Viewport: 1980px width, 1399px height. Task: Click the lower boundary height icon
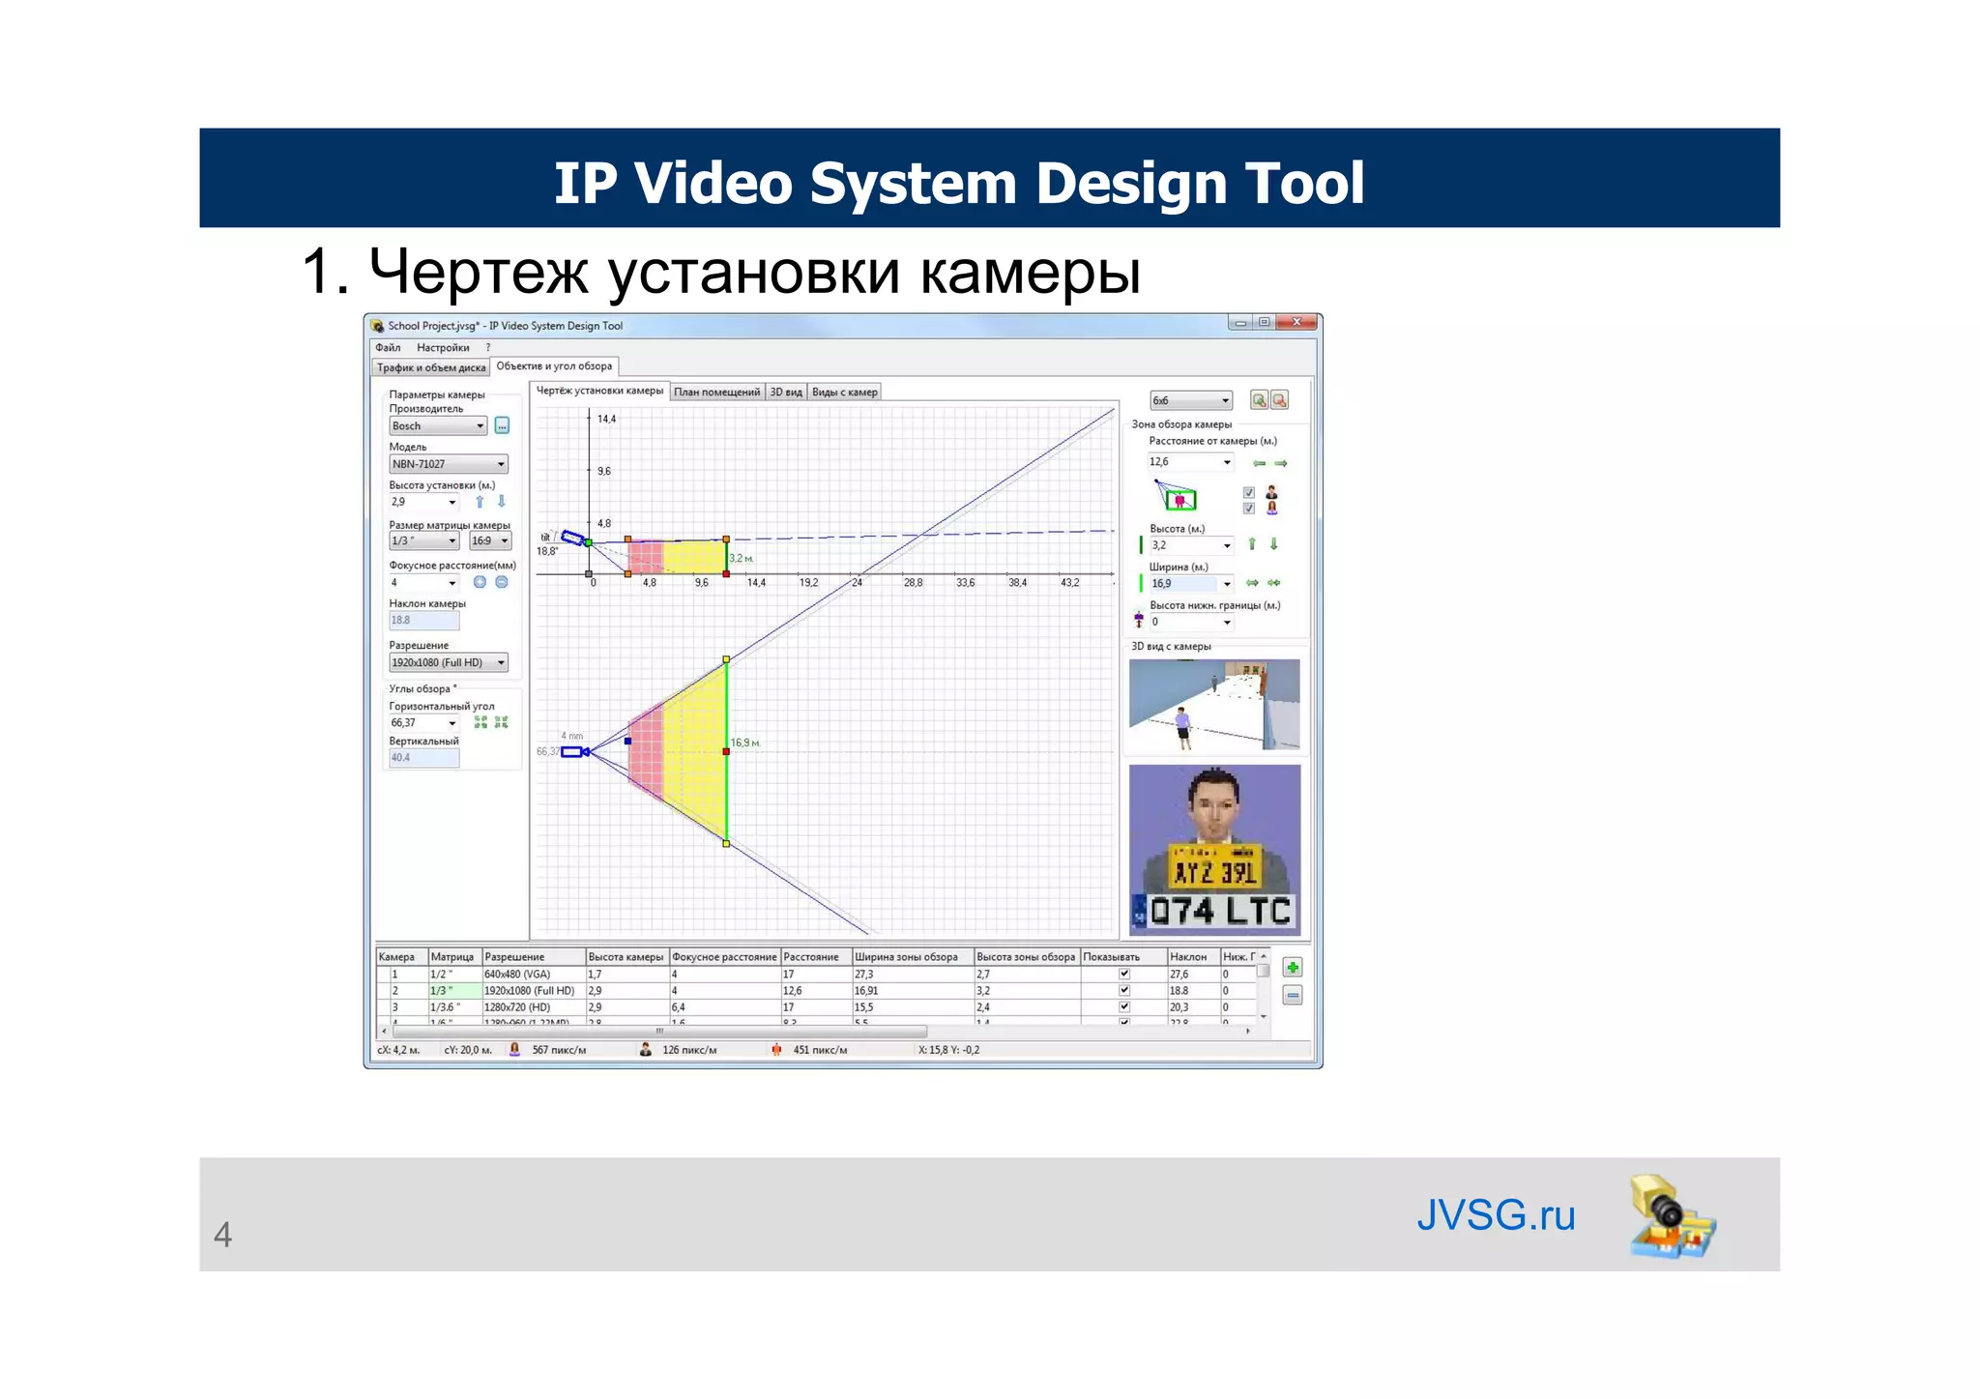[1139, 619]
